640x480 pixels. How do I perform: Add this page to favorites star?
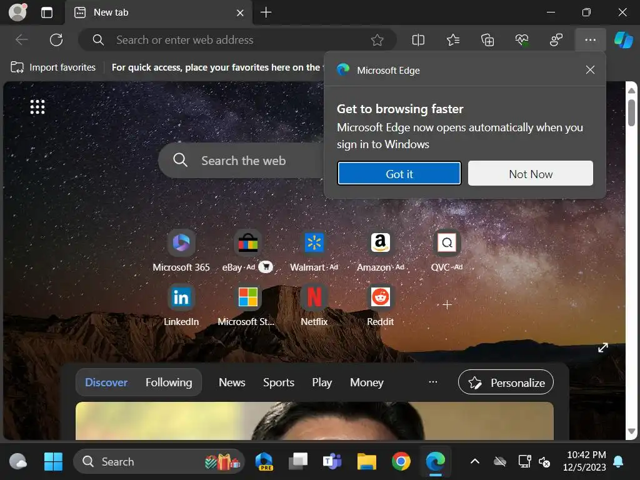click(x=377, y=40)
